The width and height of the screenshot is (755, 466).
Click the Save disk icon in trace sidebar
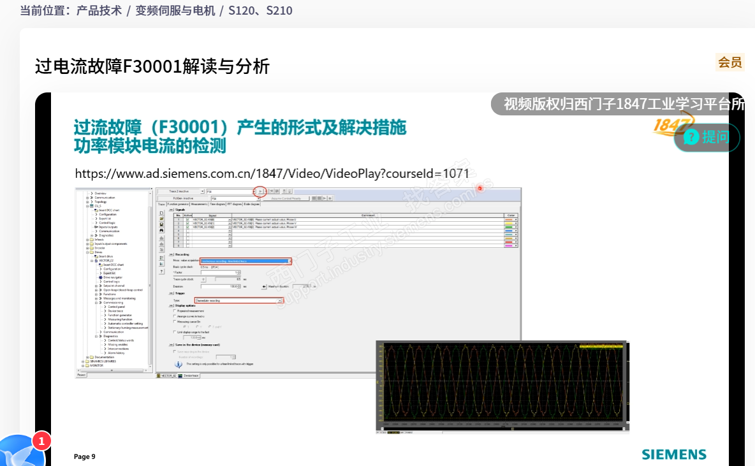click(x=161, y=224)
